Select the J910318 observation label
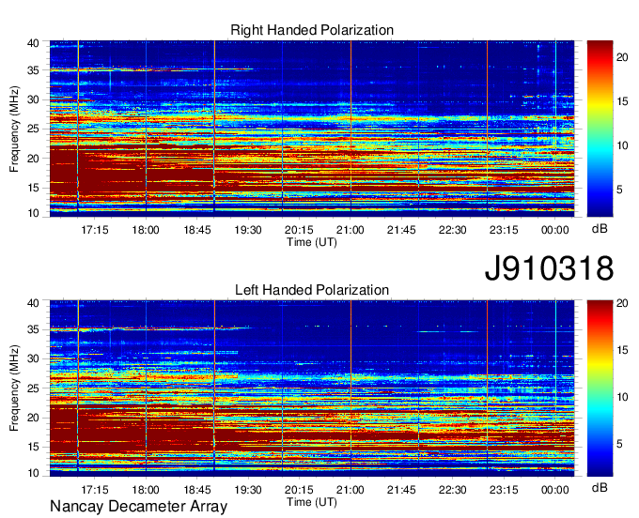The image size is (639, 518). [549, 268]
